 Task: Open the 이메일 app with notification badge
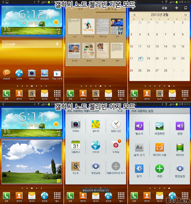tap(116, 146)
